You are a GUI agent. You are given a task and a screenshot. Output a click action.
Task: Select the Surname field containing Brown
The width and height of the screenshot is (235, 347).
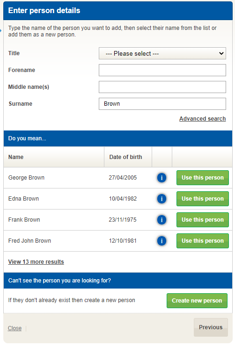click(x=162, y=104)
